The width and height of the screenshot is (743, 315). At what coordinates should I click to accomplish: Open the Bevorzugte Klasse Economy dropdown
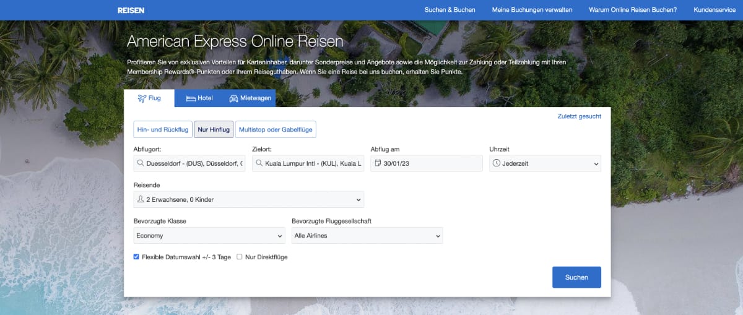[209, 235]
